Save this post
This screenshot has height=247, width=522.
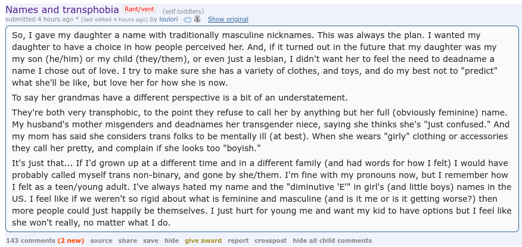point(151,240)
